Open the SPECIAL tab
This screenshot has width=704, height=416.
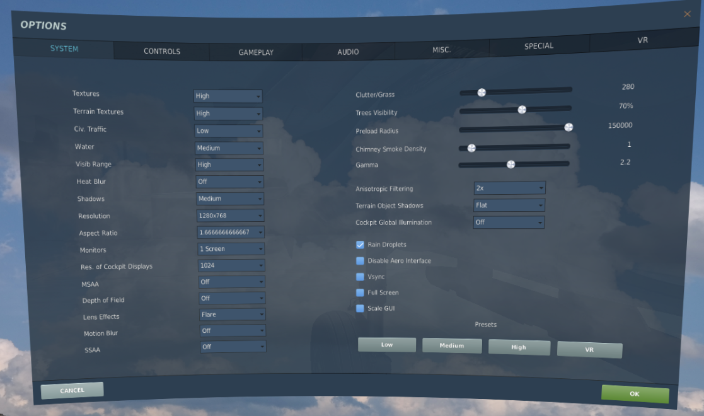tap(539, 46)
